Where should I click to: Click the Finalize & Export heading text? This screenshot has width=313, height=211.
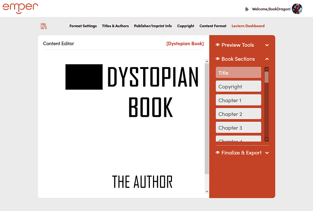(x=242, y=153)
